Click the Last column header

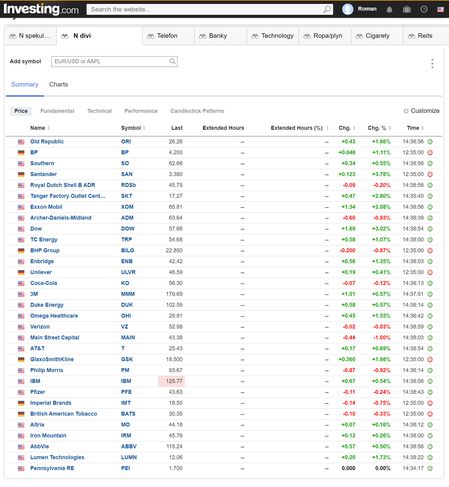click(177, 128)
